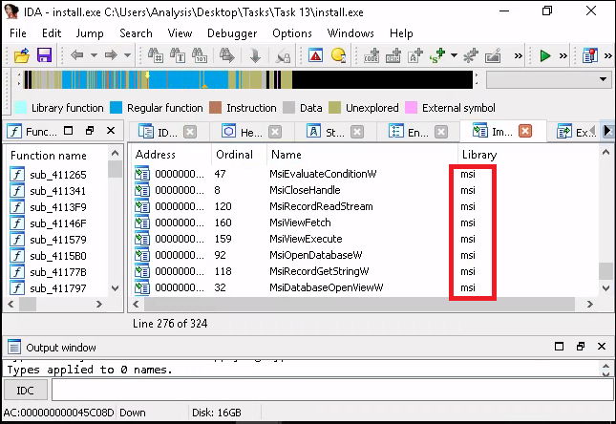Viewport: 616px width, 424px height.
Task: Click the search immediate value binoculars icon
Action: pyautogui.click(x=156, y=55)
